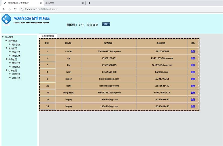Click 删除 for user mygasgoo
The width and height of the screenshot is (223, 146).
click(x=193, y=93)
